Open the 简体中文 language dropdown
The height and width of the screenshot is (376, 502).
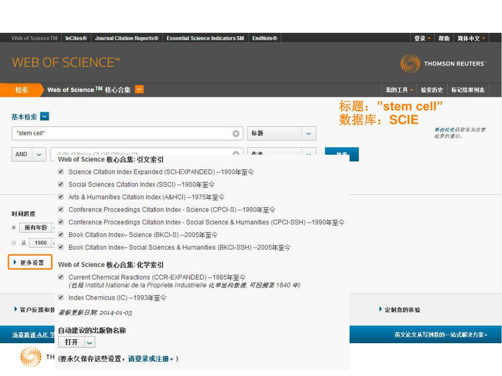coord(471,38)
